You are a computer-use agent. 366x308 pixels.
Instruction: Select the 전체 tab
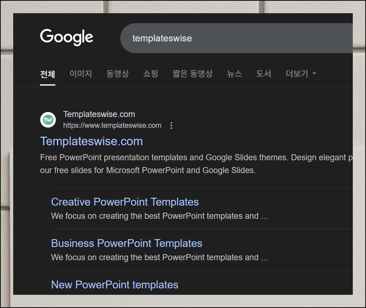tap(47, 74)
